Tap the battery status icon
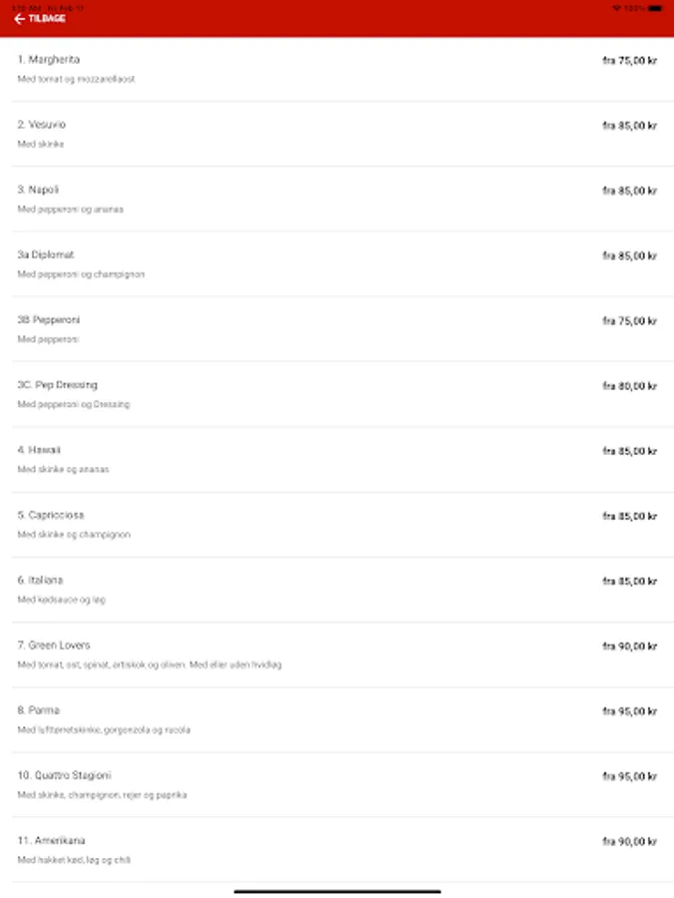Image resolution: width=674 pixels, height=898 pixels. pos(654,7)
